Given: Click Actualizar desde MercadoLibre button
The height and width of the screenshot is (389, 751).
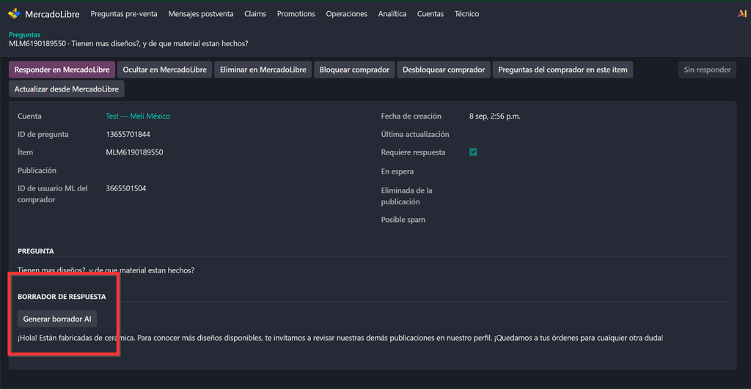Looking at the screenshot, I should pos(67,89).
